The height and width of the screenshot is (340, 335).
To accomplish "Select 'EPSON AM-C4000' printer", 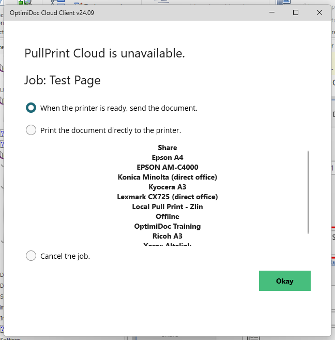I will pos(167,167).
